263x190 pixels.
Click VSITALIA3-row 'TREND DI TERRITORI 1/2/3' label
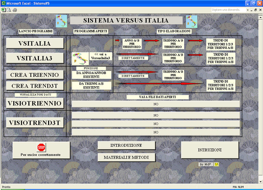coord(221,58)
